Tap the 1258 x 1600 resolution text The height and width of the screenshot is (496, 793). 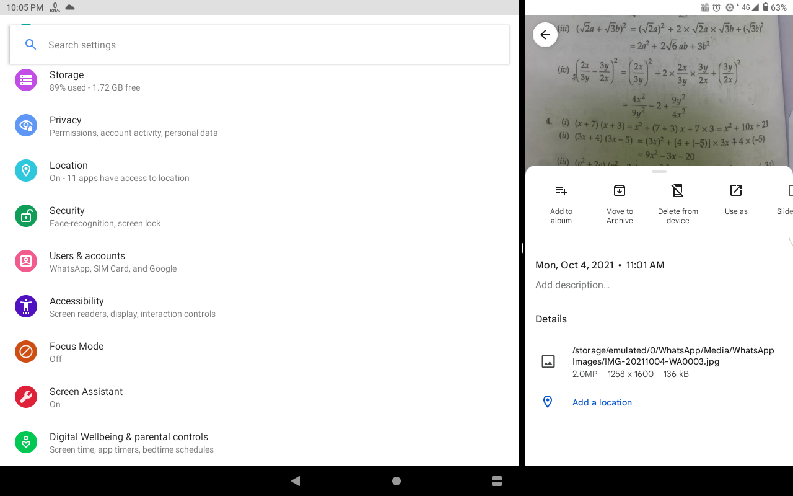pos(631,374)
